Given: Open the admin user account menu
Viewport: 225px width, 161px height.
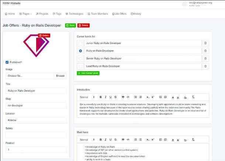Looking at the screenshot, I should coord(197,4).
